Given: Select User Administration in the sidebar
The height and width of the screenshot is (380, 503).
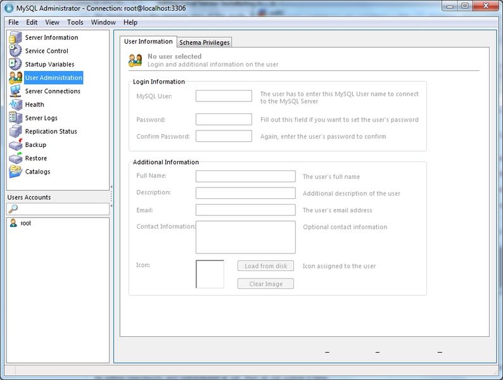Looking at the screenshot, I should pyautogui.click(x=54, y=78).
